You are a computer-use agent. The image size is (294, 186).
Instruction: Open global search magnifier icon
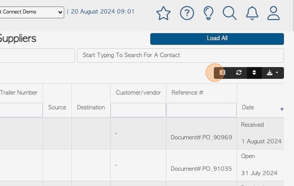[230, 13]
